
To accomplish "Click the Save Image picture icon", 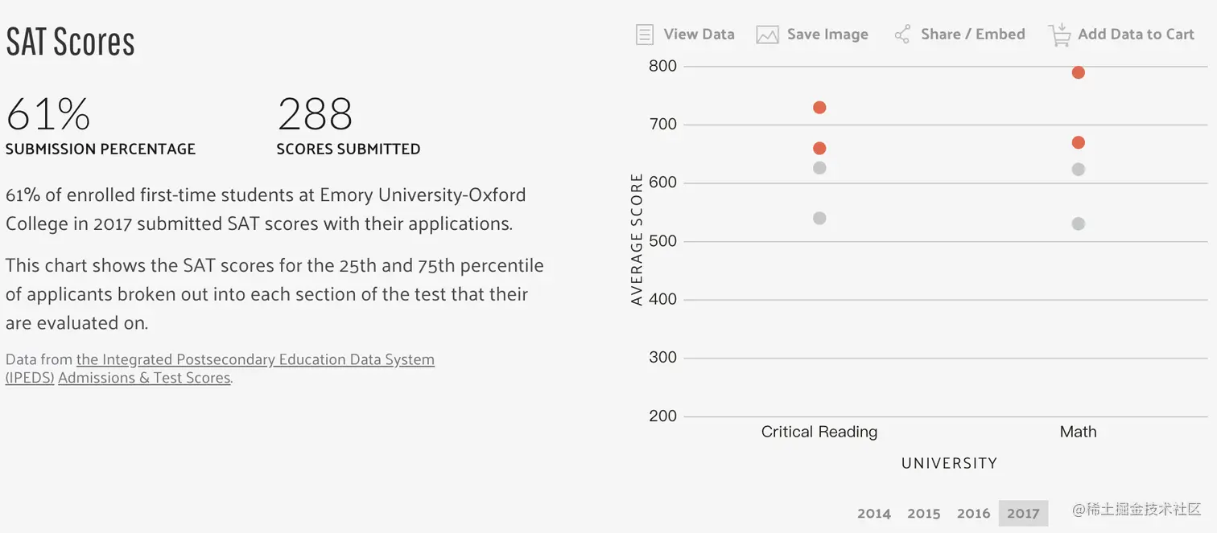I will (x=767, y=35).
